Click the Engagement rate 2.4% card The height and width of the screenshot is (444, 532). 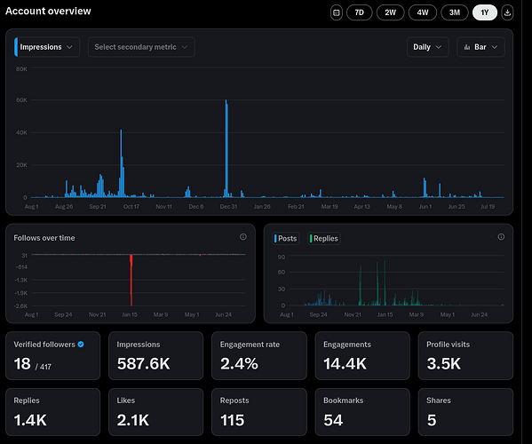[259, 356]
